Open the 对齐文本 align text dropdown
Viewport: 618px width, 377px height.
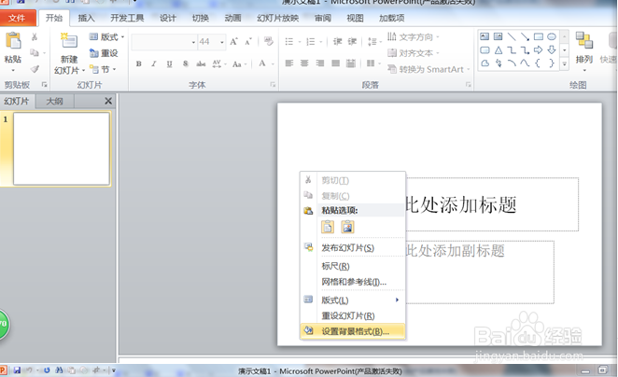click(x=414, y=53)
